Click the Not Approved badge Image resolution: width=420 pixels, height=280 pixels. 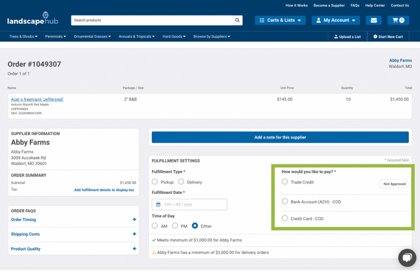[394, 184]
